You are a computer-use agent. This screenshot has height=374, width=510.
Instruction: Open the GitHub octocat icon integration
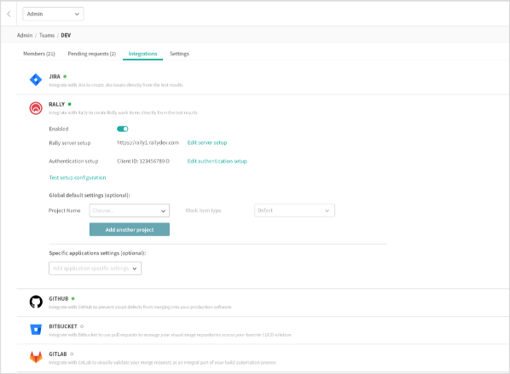point(36,302)
